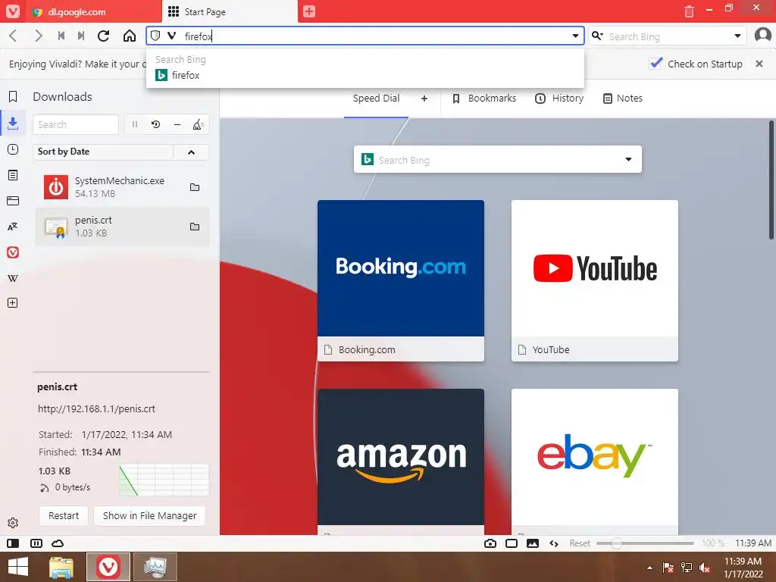Image resolution: width=776 pixels, height=582 pixels.
Task: Open the Bookmarks panel icon in sidebar
Action: click(x=13, y=96)
